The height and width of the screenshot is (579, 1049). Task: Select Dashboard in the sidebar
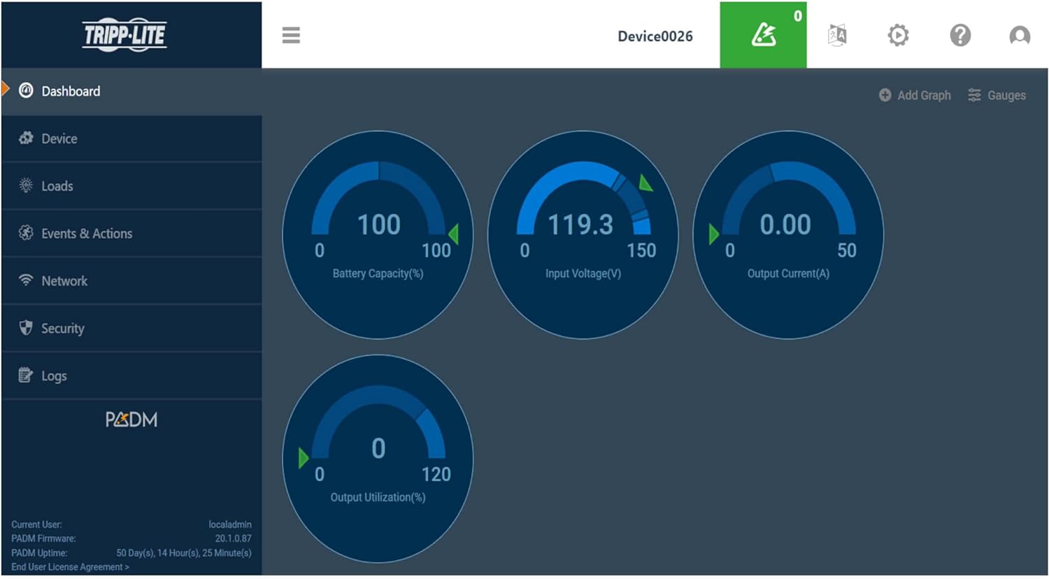71,91
